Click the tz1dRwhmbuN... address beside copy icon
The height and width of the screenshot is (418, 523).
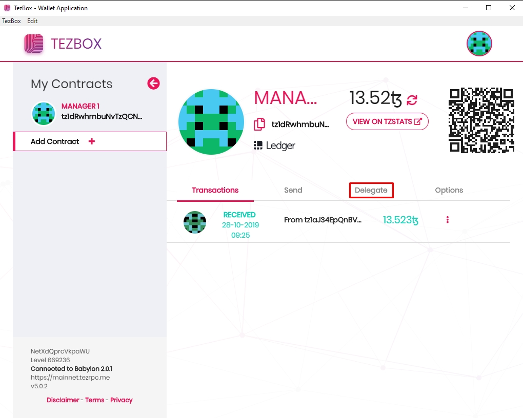click(300, 124)
